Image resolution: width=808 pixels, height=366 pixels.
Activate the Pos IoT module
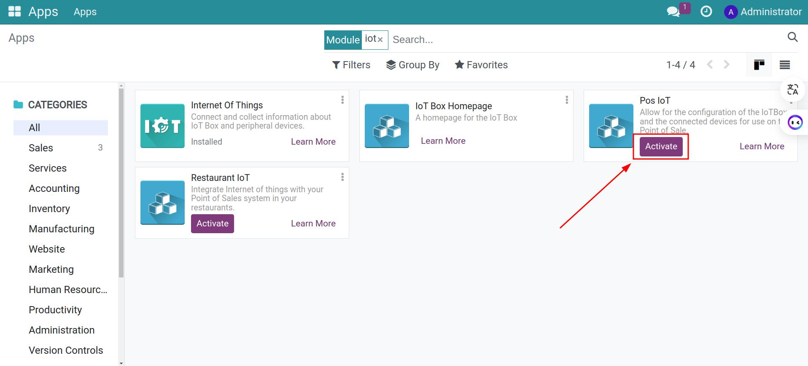pyautogui.click(x=661, y=146)
